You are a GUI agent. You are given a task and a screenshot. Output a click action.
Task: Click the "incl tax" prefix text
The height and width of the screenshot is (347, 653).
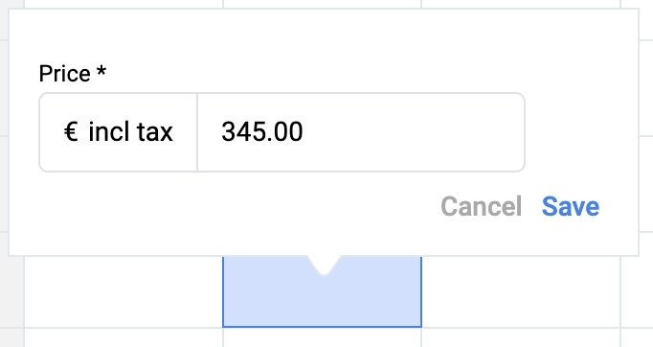(130, 131)
